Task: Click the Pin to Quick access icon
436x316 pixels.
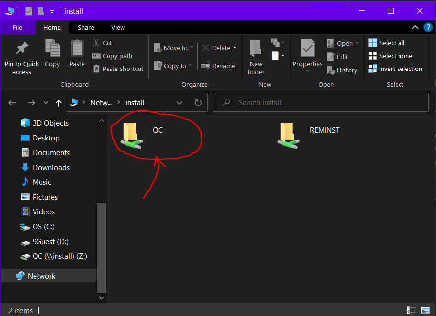Action: pos(22,49)
